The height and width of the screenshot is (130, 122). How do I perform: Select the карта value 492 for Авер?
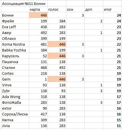[x=38, y=33]
